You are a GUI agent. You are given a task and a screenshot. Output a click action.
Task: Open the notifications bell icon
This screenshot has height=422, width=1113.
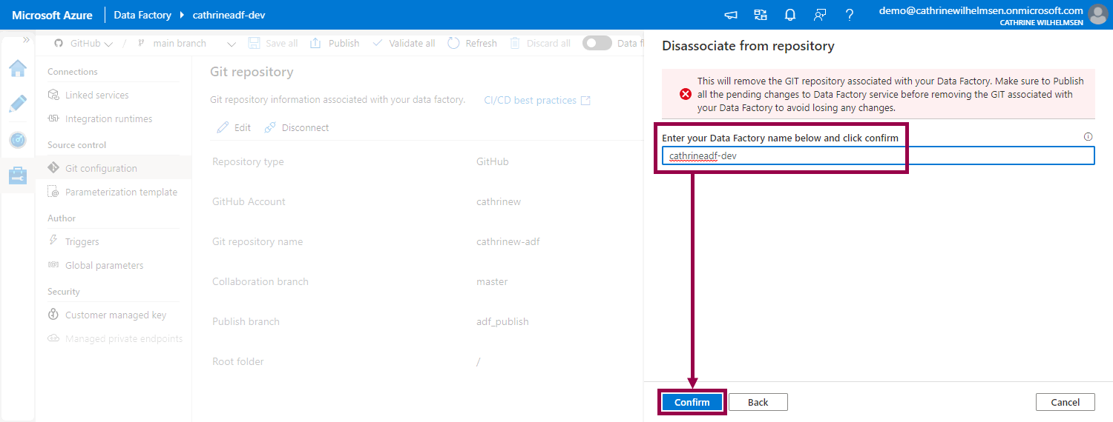(790, 15)
